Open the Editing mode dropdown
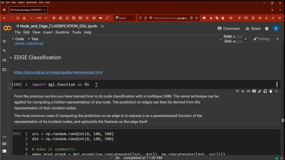 point(261,39)
